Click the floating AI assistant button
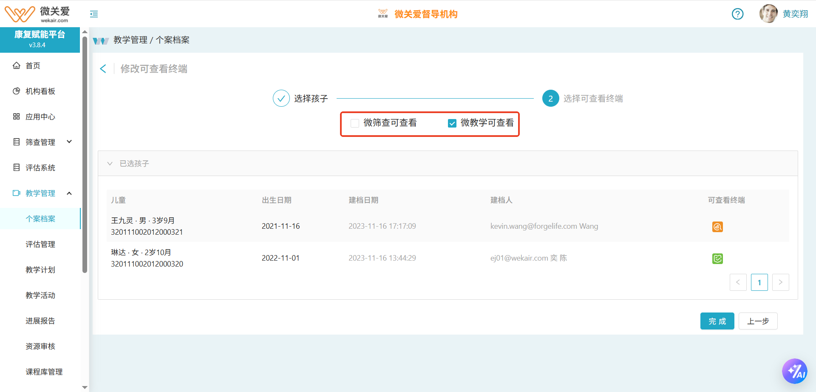The image size is (816, 392). (x=794, y=371)
